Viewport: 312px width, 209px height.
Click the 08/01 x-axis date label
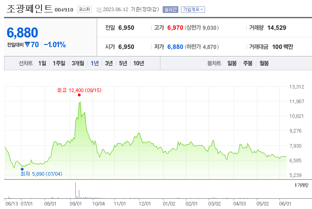[x=50, y=204]
